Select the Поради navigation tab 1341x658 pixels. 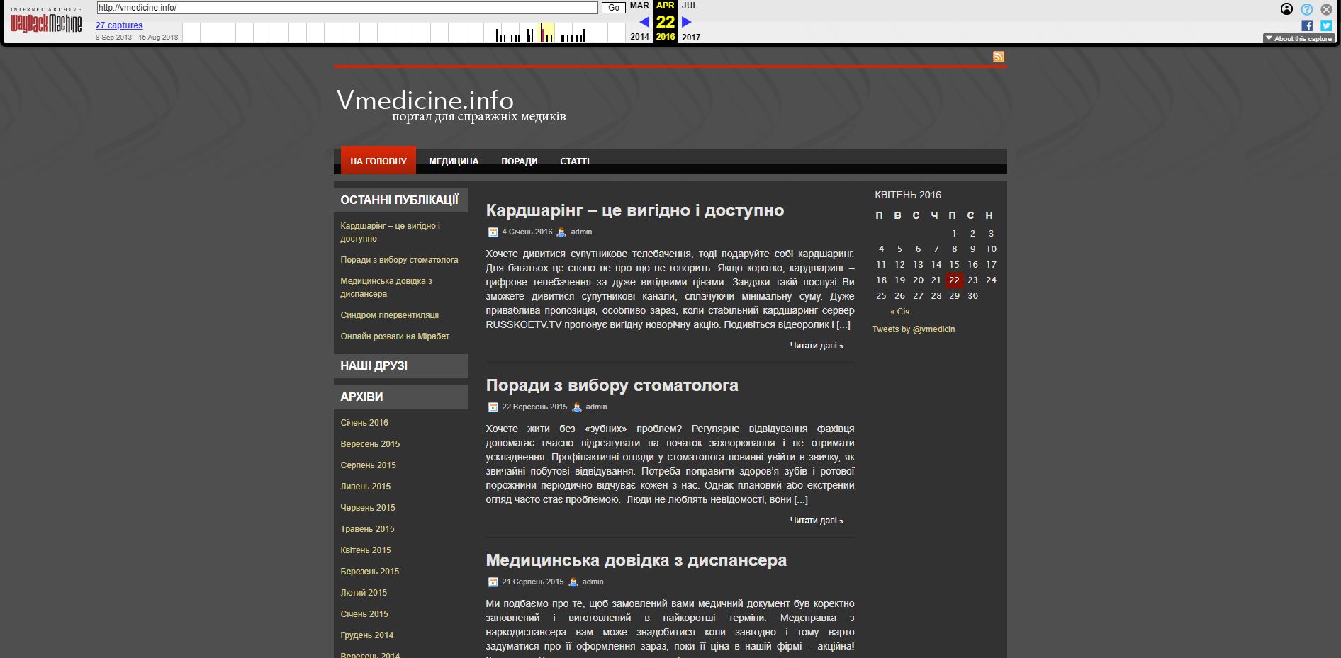pos(519,161)
